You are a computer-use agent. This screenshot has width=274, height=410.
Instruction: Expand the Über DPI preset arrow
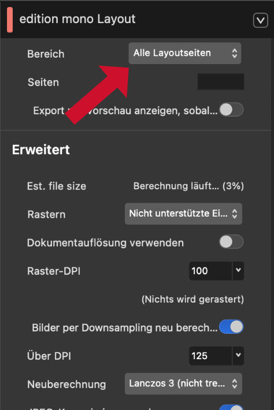(238, 355)
